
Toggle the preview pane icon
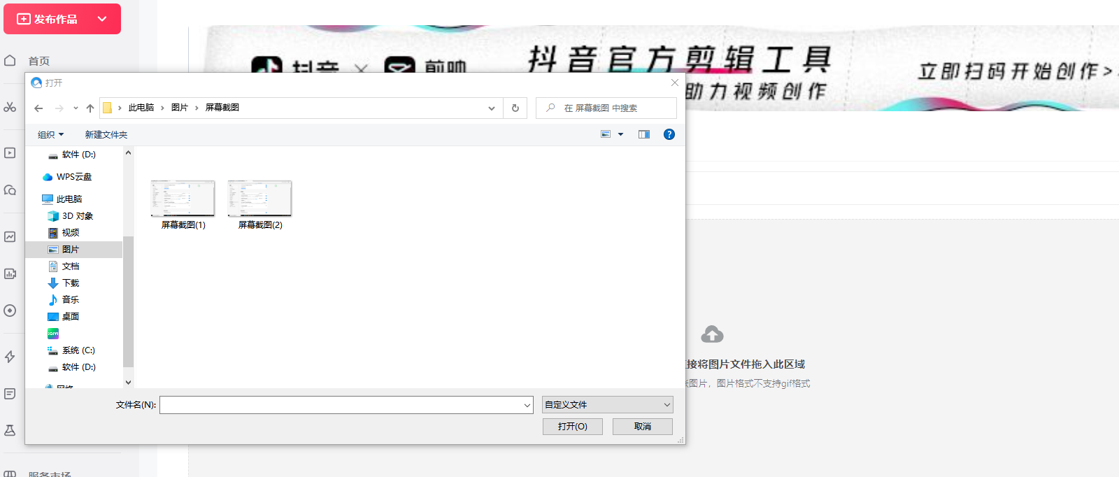coord(644,134)
